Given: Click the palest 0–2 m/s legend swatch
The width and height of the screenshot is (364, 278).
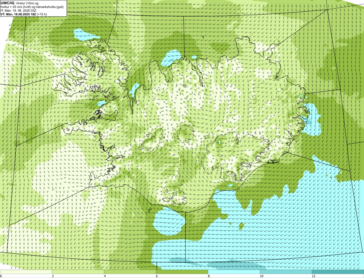Looking at the screenshot, I should pyautogui.click(x=26, y=272).
